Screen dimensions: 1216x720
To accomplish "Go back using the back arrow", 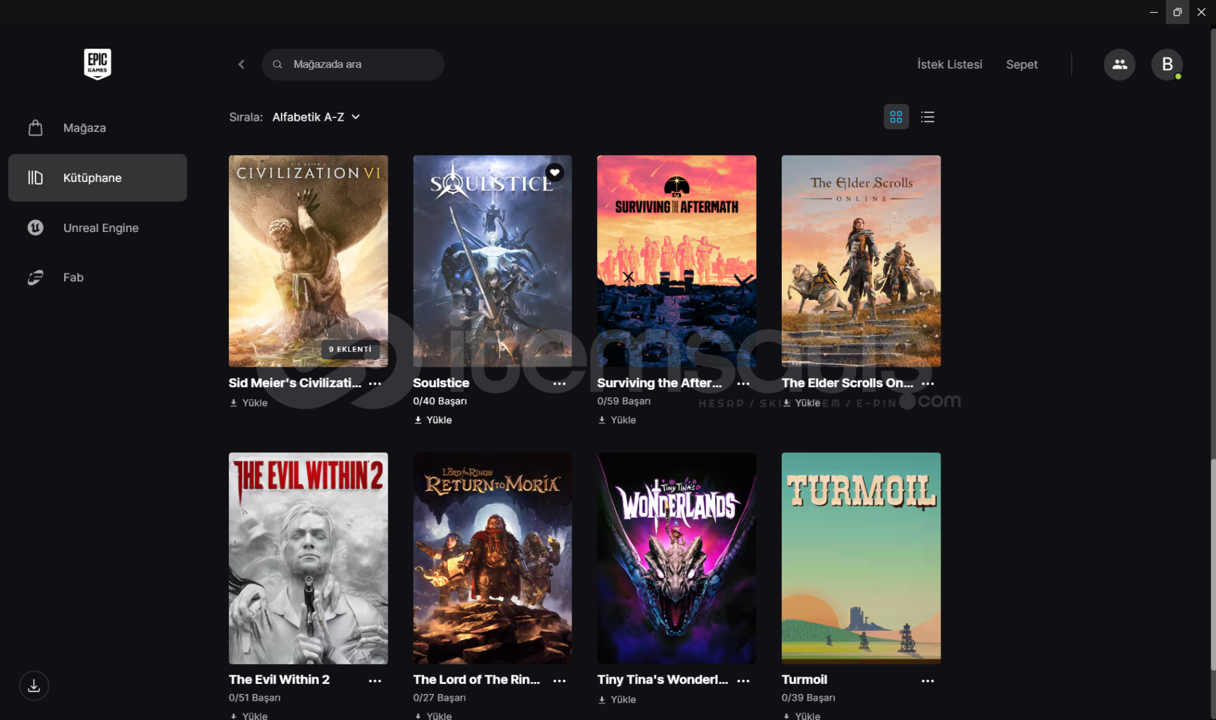I will pyautogui.click(x=241, y=65).
